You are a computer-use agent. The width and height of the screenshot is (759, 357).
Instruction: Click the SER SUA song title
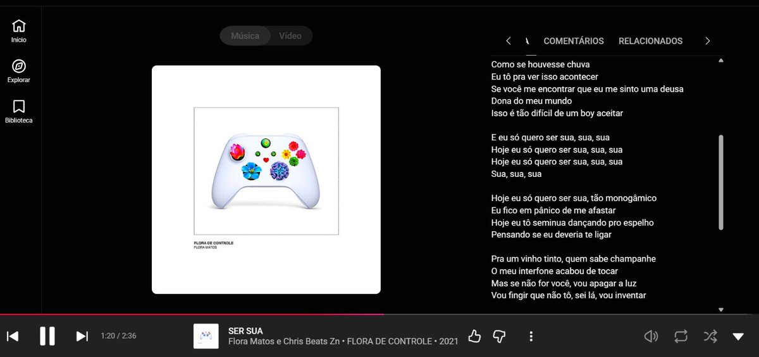245,331
